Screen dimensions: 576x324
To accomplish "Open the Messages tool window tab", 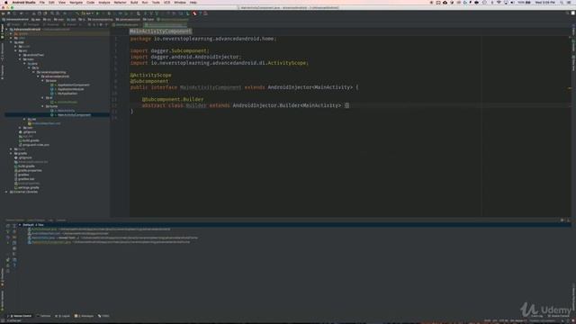I will click(x=85, y=316).
